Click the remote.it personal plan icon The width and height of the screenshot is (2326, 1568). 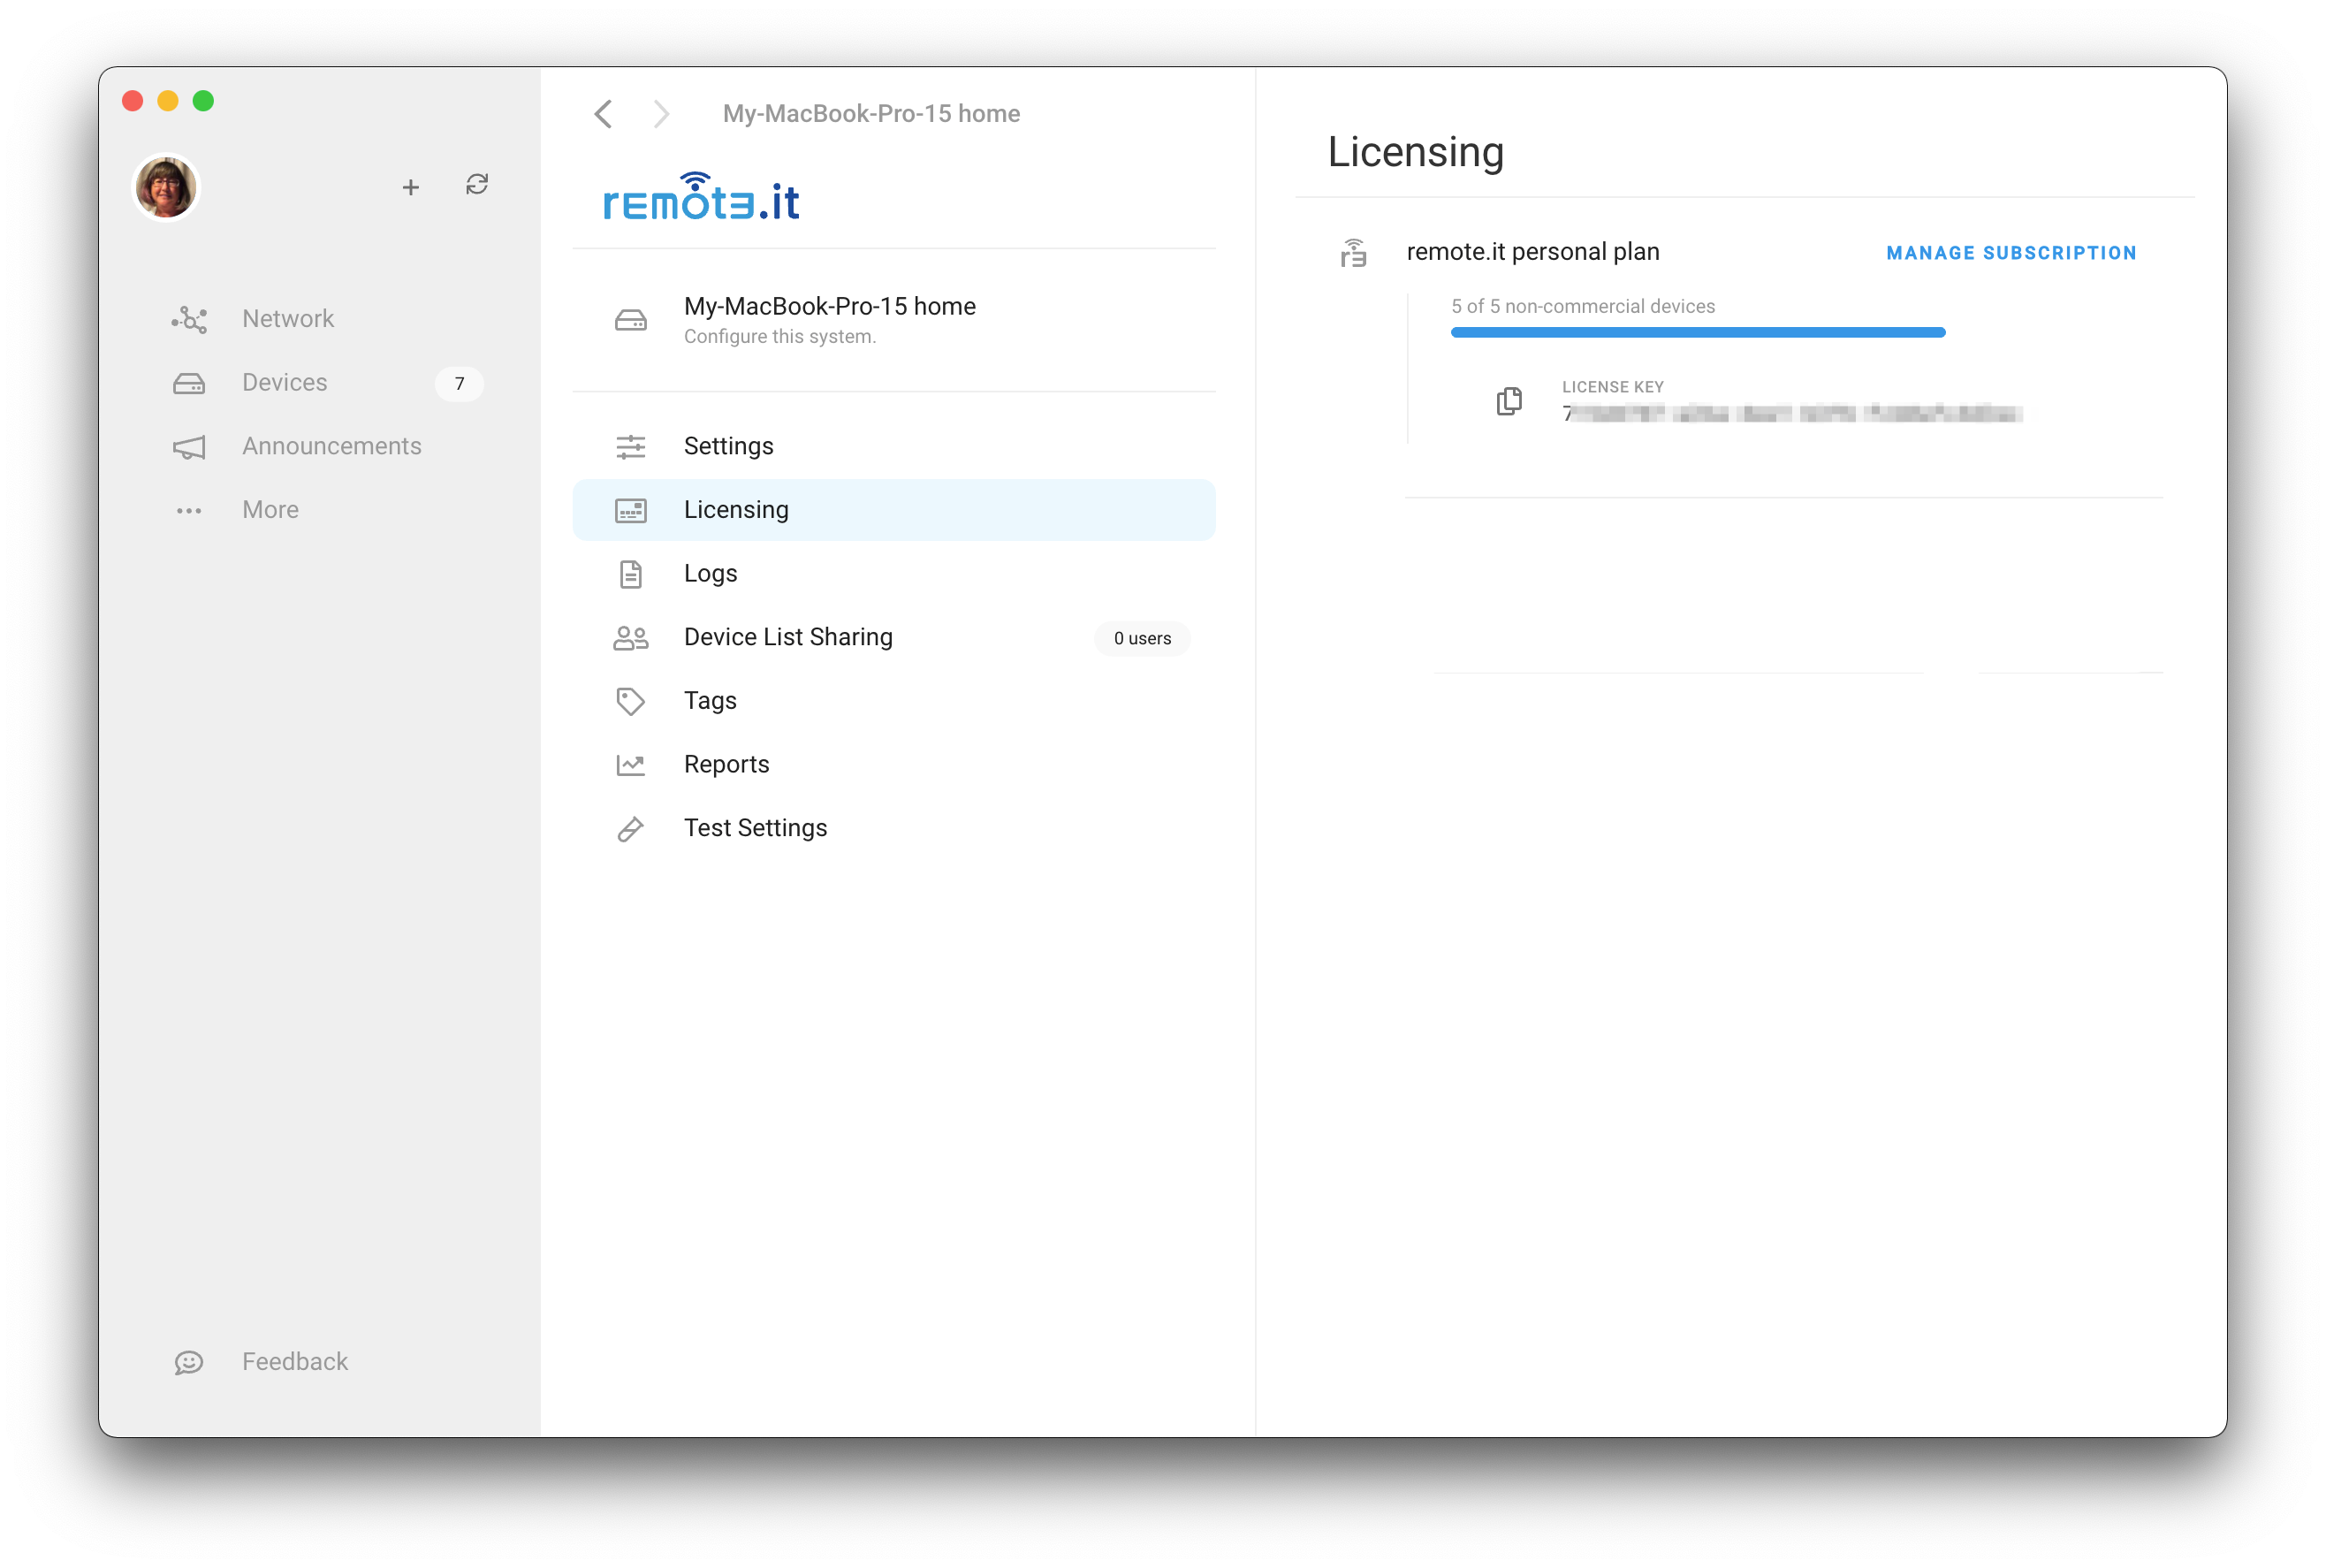[1352, 253]
